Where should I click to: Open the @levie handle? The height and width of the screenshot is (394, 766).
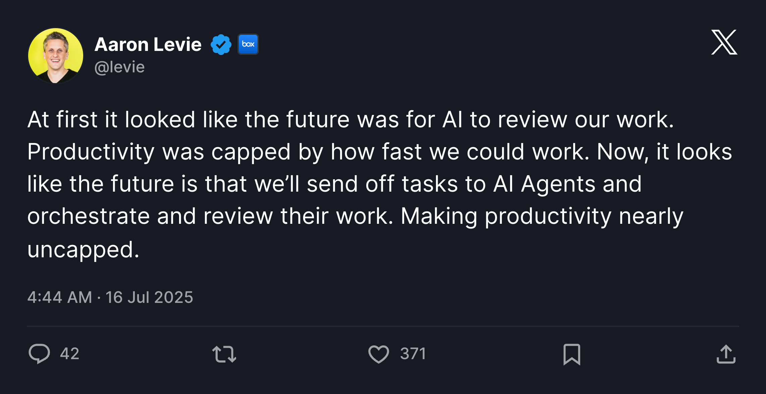coord(120,67)
